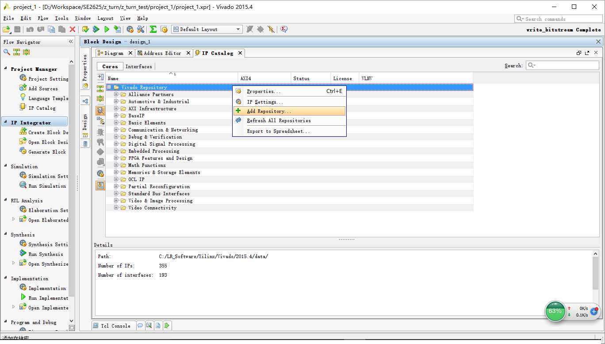This screenshot has width=605, height=344.
Task: Expand the Video Connectivity folder
Action: 116,208
